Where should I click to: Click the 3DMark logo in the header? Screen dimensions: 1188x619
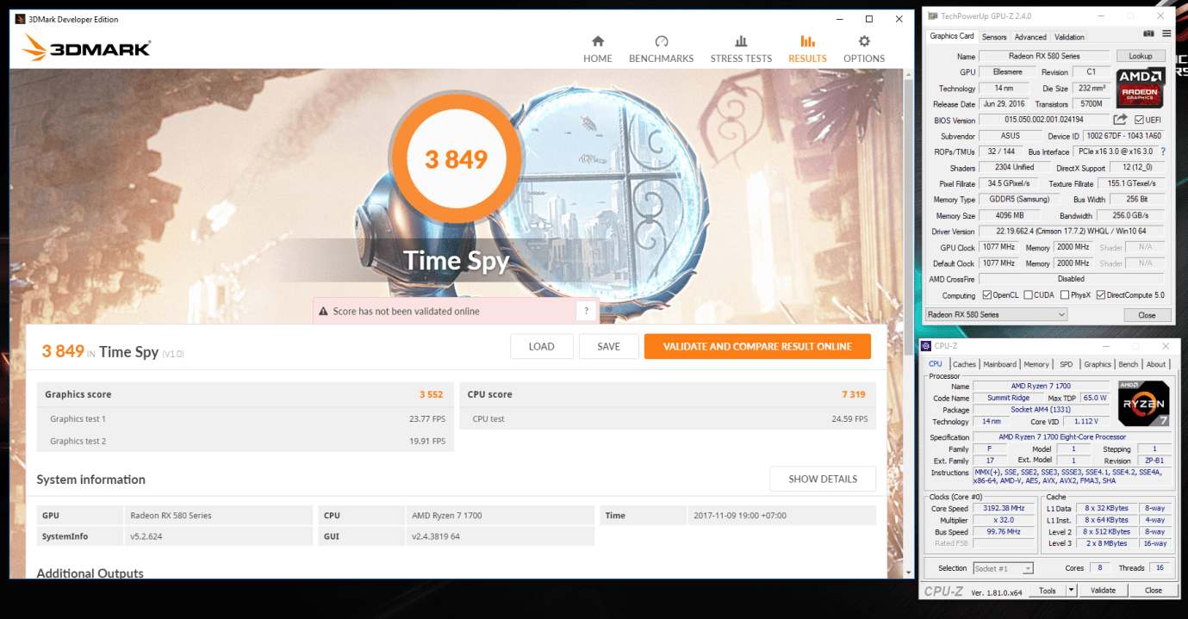coord(86,48)
